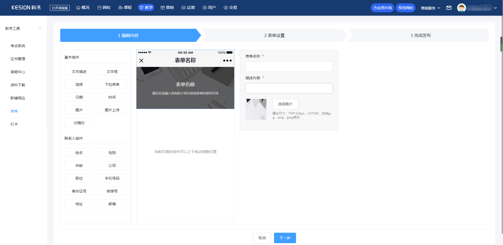Screen dimensions: 503x245
Task: Select step 3 完成发布
Action: [420, 35]
